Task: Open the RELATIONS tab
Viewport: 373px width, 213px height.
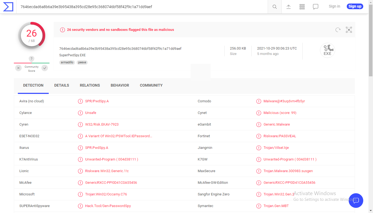Action: pos(90,85)
